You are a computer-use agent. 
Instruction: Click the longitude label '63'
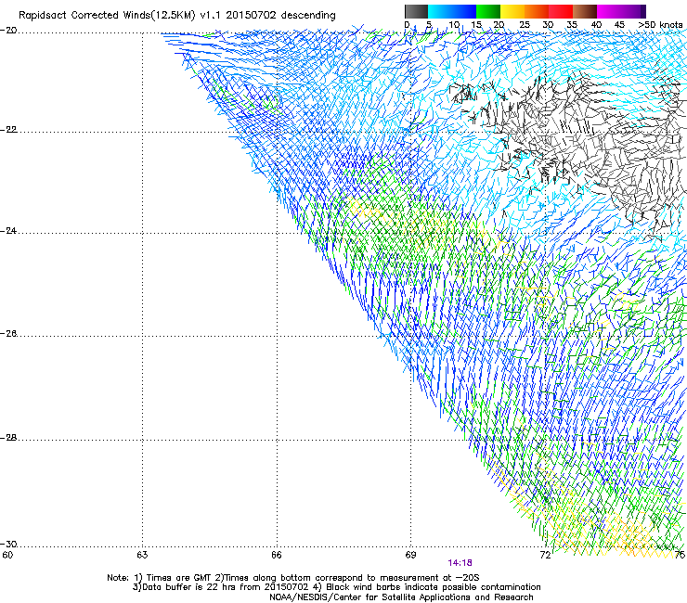[x=142, y=556]
